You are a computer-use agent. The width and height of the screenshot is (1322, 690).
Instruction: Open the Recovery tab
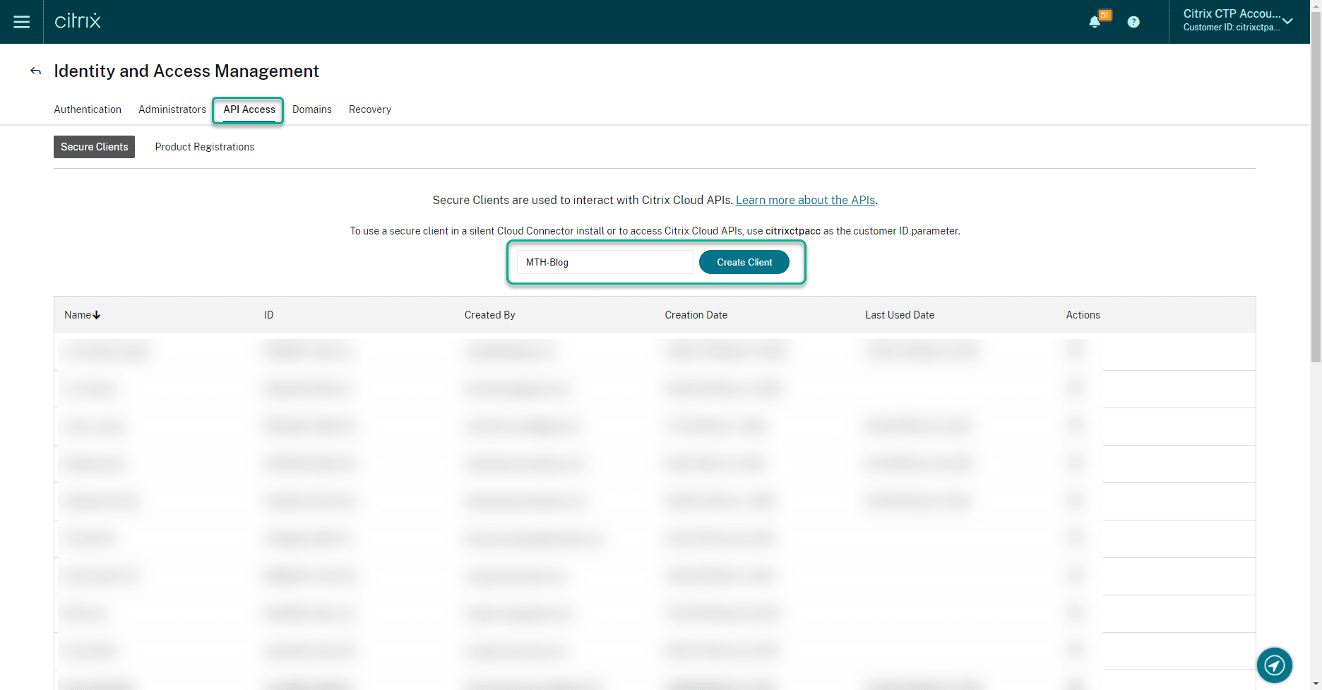pos(370,109)
